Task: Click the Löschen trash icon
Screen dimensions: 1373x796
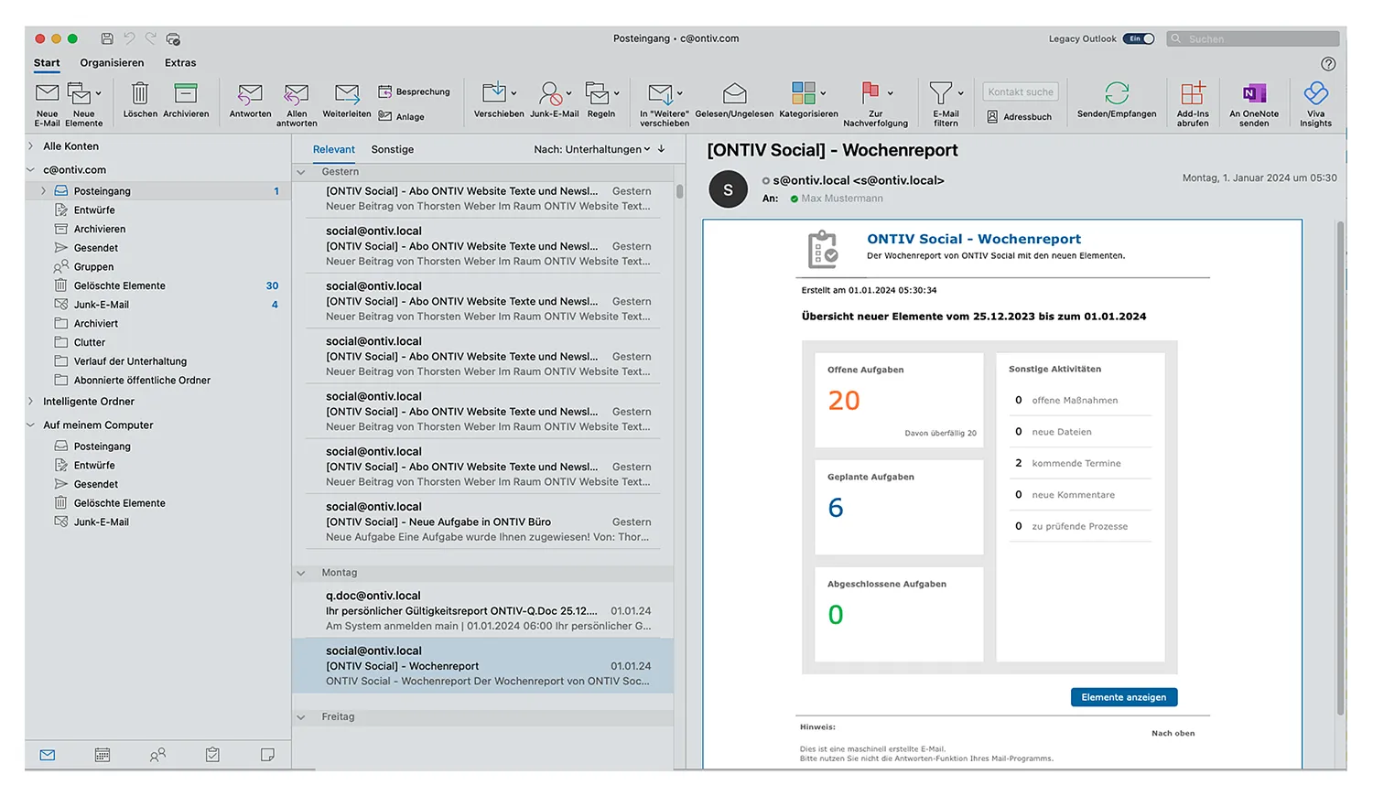Action: coord(140,94)
